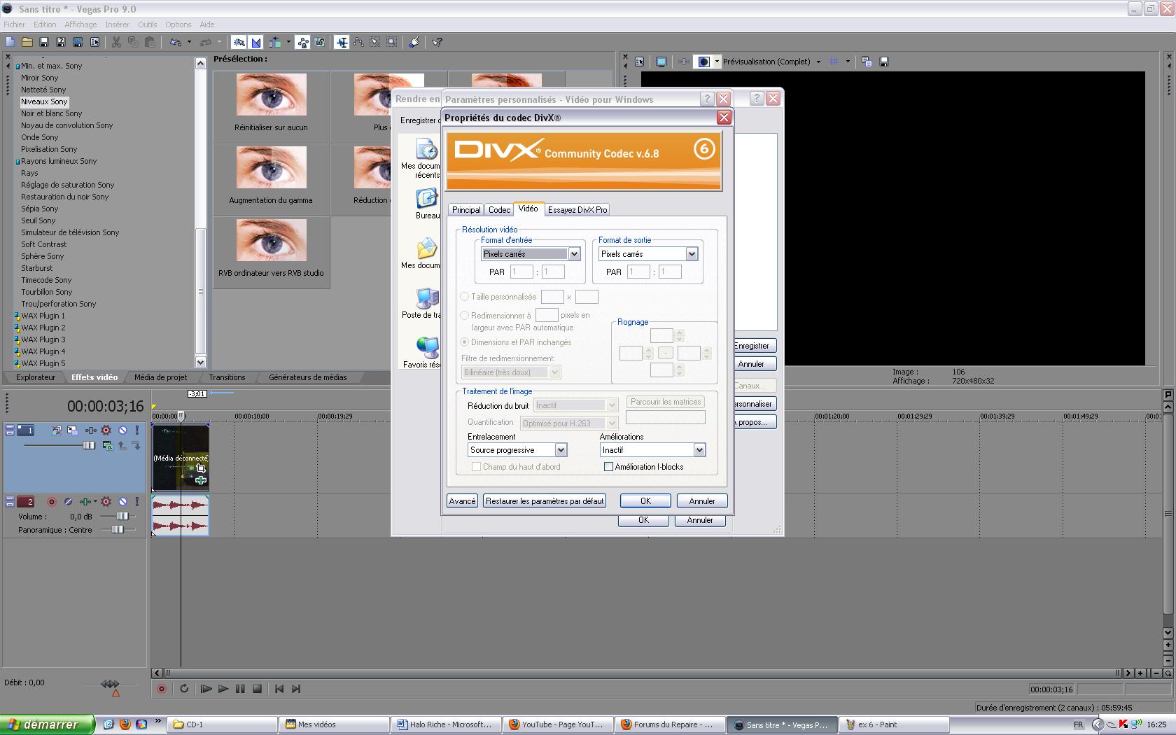
Task: Click the Undo arrow in the toolbar
Action: (x=175, y=43)
